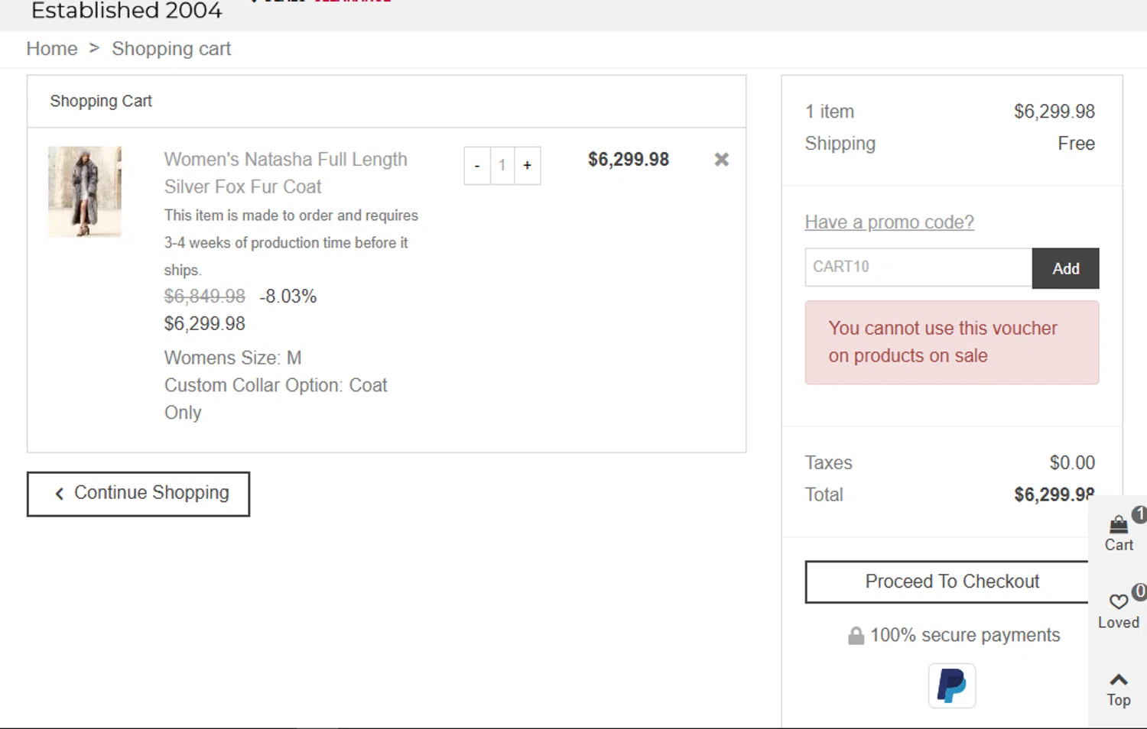Image resolution: width=1147 pixels, height=729 pixels.
Task: Click the secure payments lock icon
Action: coord(856,636)
